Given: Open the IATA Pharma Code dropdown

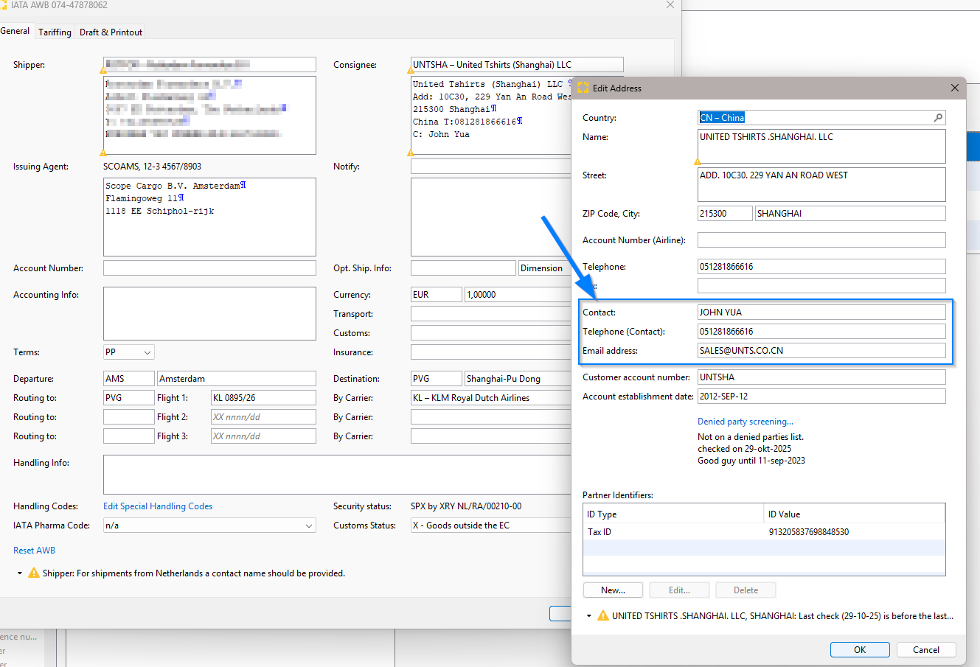Looking at the screenshot, I should [308, 525].
